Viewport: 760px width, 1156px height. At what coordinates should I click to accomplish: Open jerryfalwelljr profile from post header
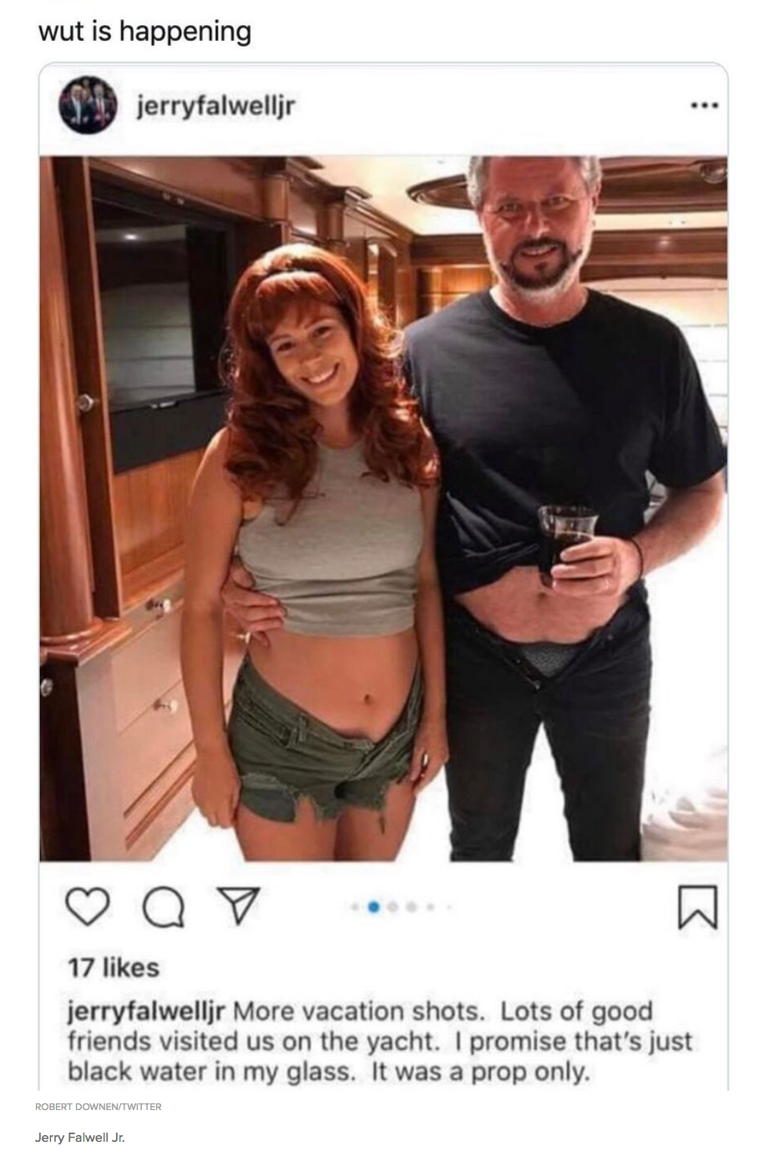tap(215, 106)
